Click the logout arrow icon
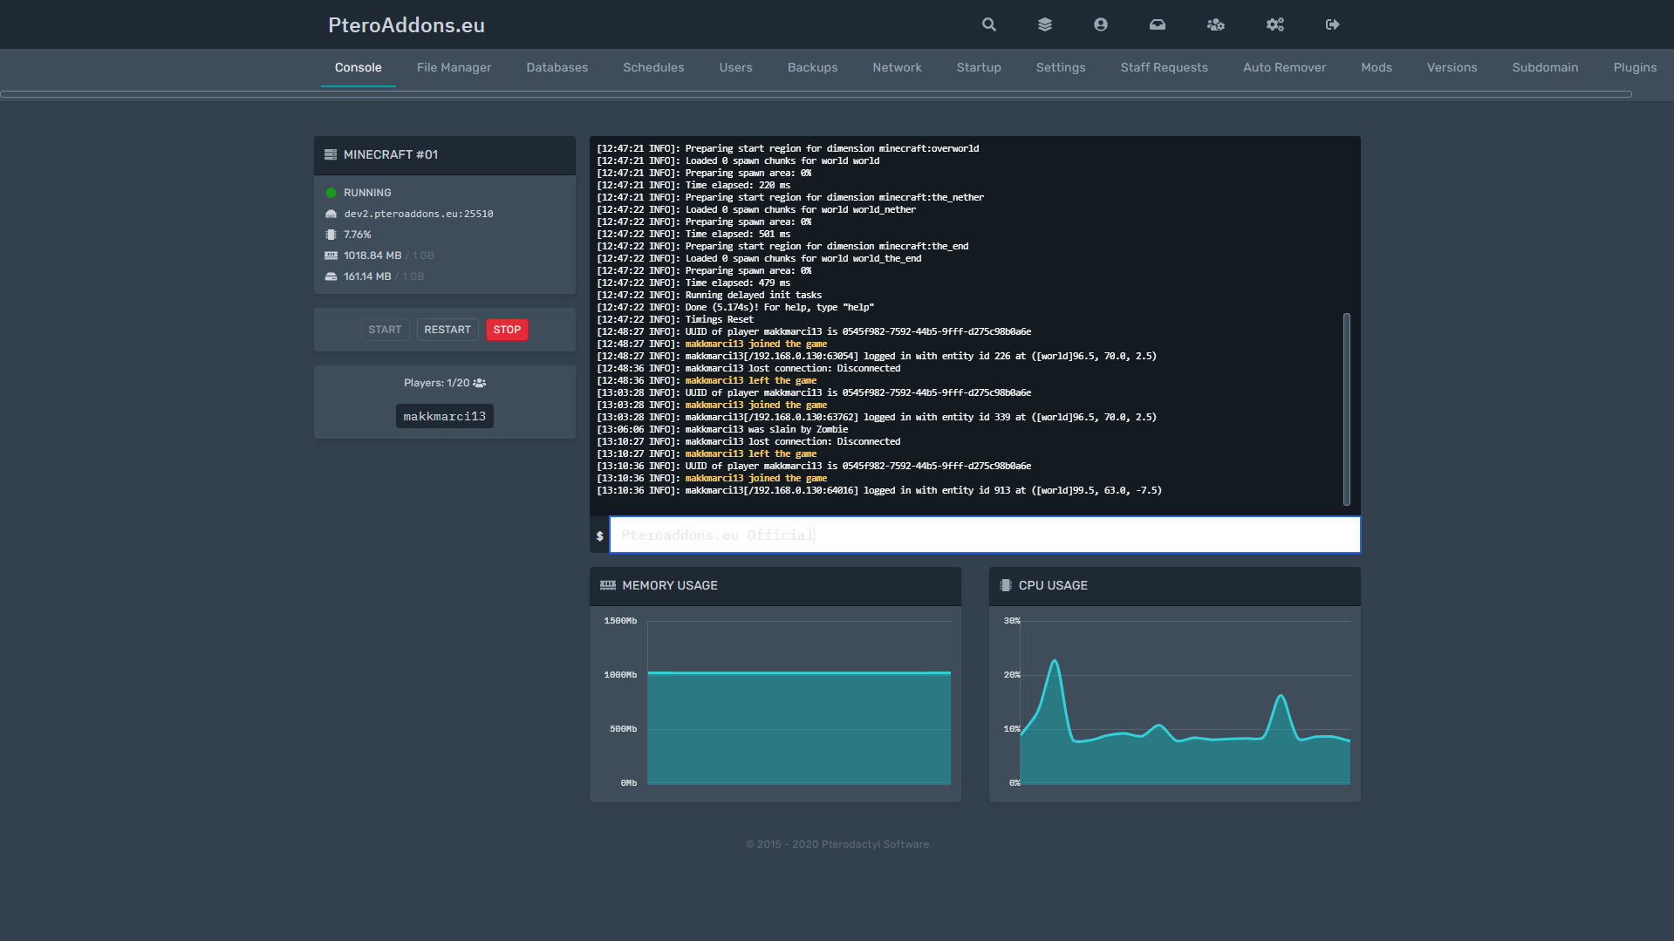This screenshot has width=1674, height=941. [x=1332, y=24]
